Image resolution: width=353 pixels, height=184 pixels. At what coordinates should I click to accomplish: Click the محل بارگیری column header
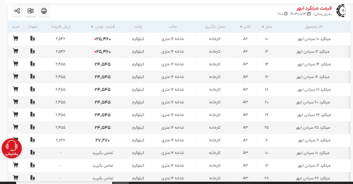coord(215,27)
